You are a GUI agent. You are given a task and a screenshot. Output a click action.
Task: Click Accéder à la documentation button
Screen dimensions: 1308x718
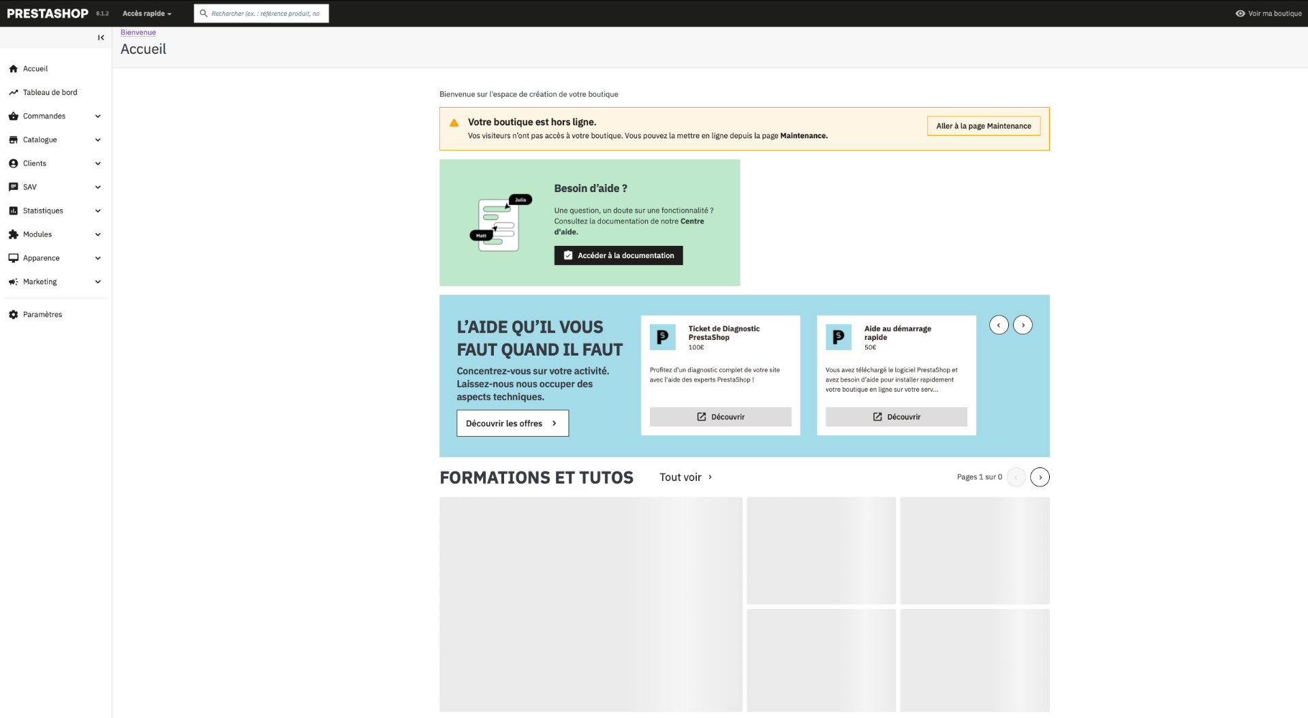(619, 255)
